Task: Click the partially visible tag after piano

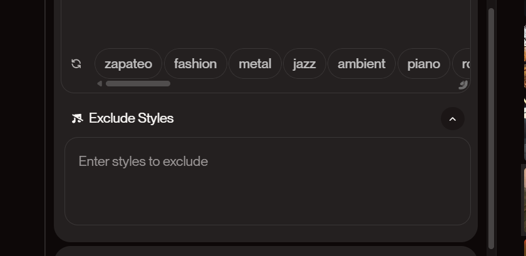Action: click(x=462, y=64)
